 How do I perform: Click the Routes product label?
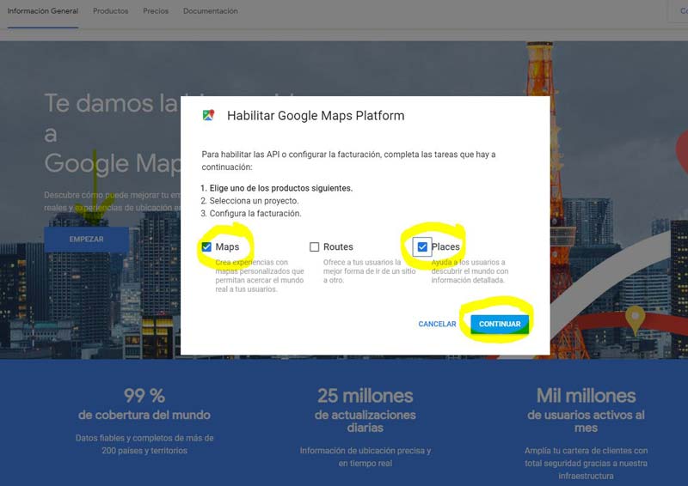(x=338, y=246)
